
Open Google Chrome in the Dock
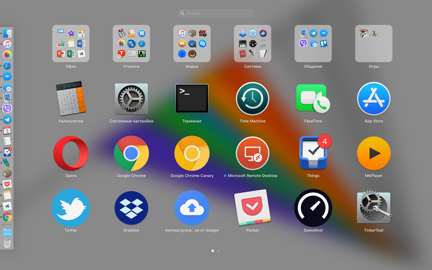click(x=7, y=217)
